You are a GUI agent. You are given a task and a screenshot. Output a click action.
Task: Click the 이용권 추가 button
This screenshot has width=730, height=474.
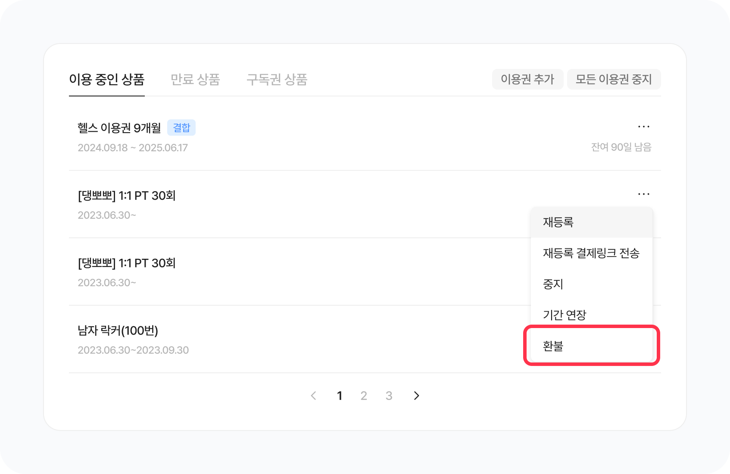coord(527,79)
